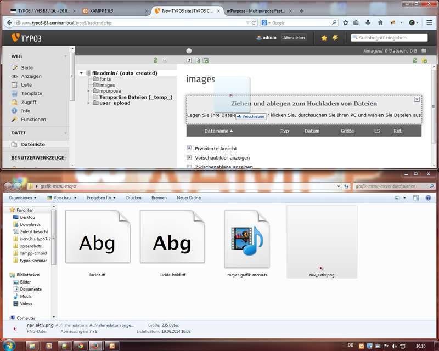Click the browse PC link in upload box

pyautogui.click(x=346, y=115)
